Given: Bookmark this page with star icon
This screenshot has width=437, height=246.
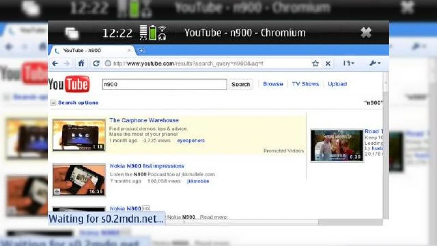Looking at the screenshot, I should 315,63.
